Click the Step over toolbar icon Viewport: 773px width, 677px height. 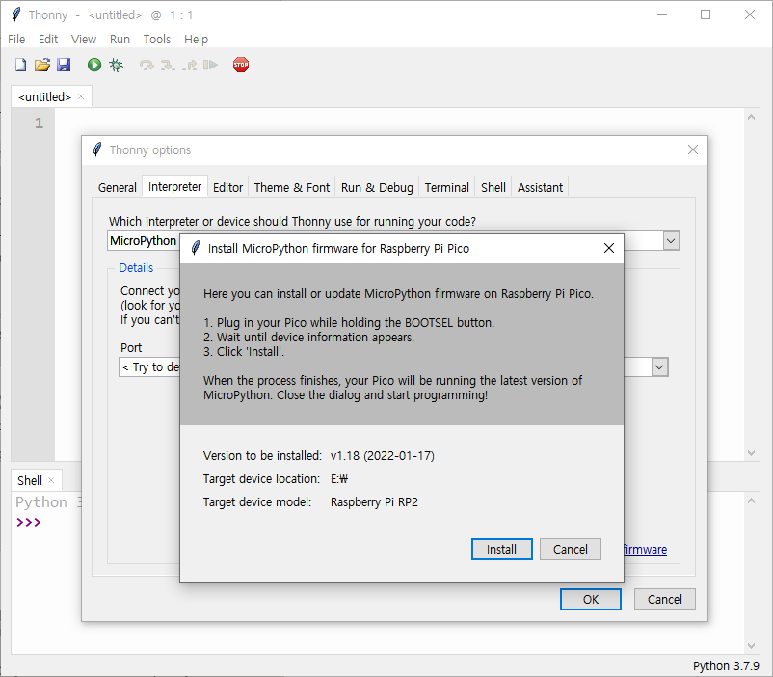[147, 65]
